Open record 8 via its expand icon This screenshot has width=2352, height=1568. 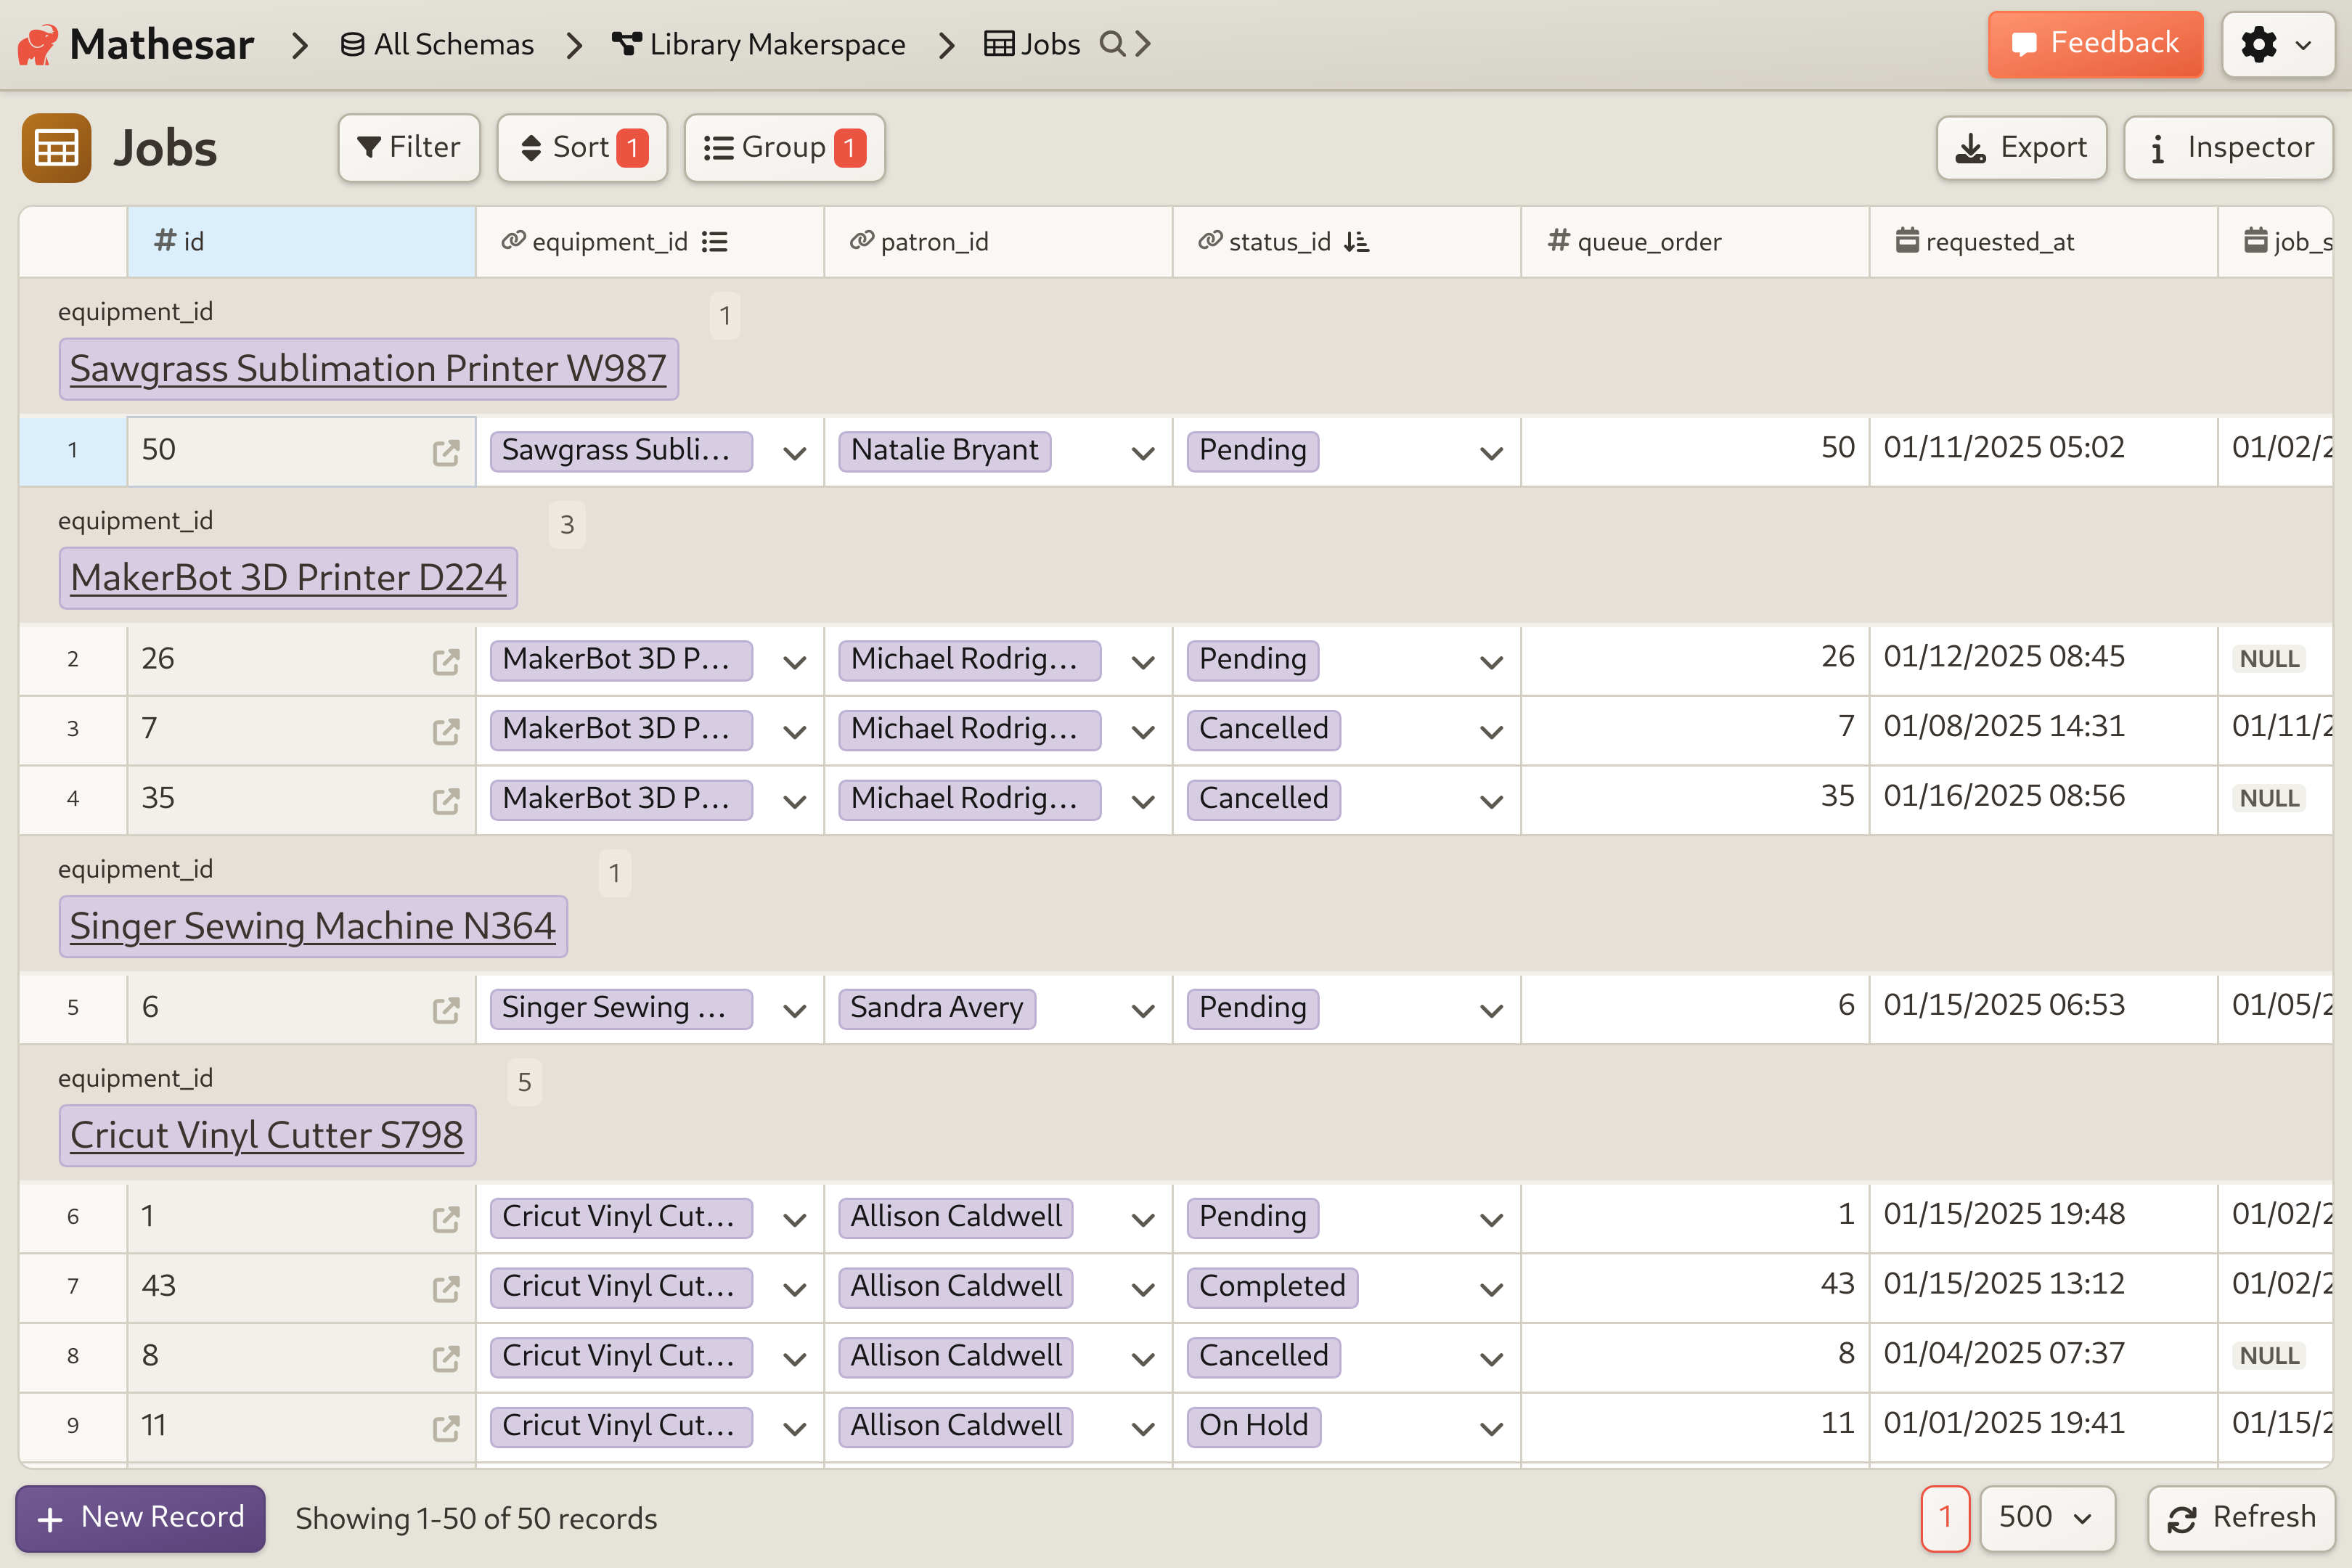(x=446, y=1358)
